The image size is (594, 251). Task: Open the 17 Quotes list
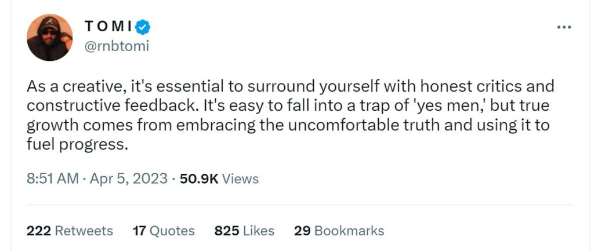pos(164,231)
